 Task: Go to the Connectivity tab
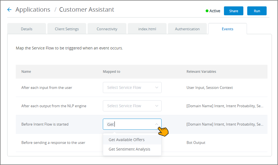[107, 29]
